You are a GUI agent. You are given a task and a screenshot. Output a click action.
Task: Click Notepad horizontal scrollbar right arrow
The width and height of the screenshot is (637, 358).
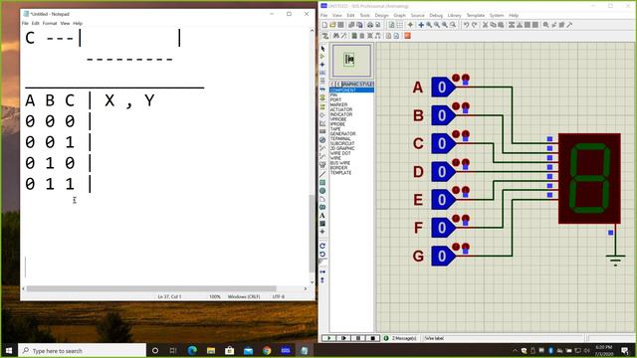[x=306, y=288]
